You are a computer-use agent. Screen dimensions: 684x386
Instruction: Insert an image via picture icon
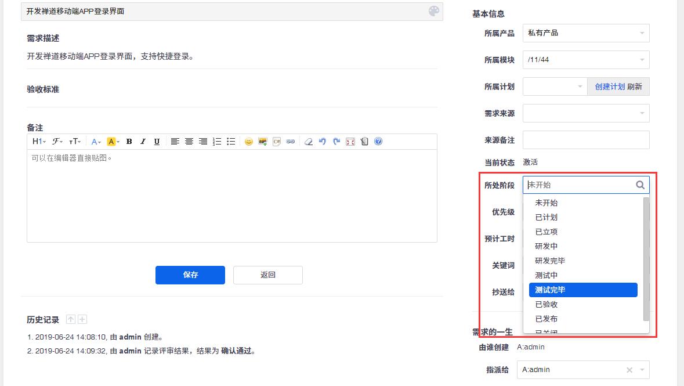[x=263, y=142]
